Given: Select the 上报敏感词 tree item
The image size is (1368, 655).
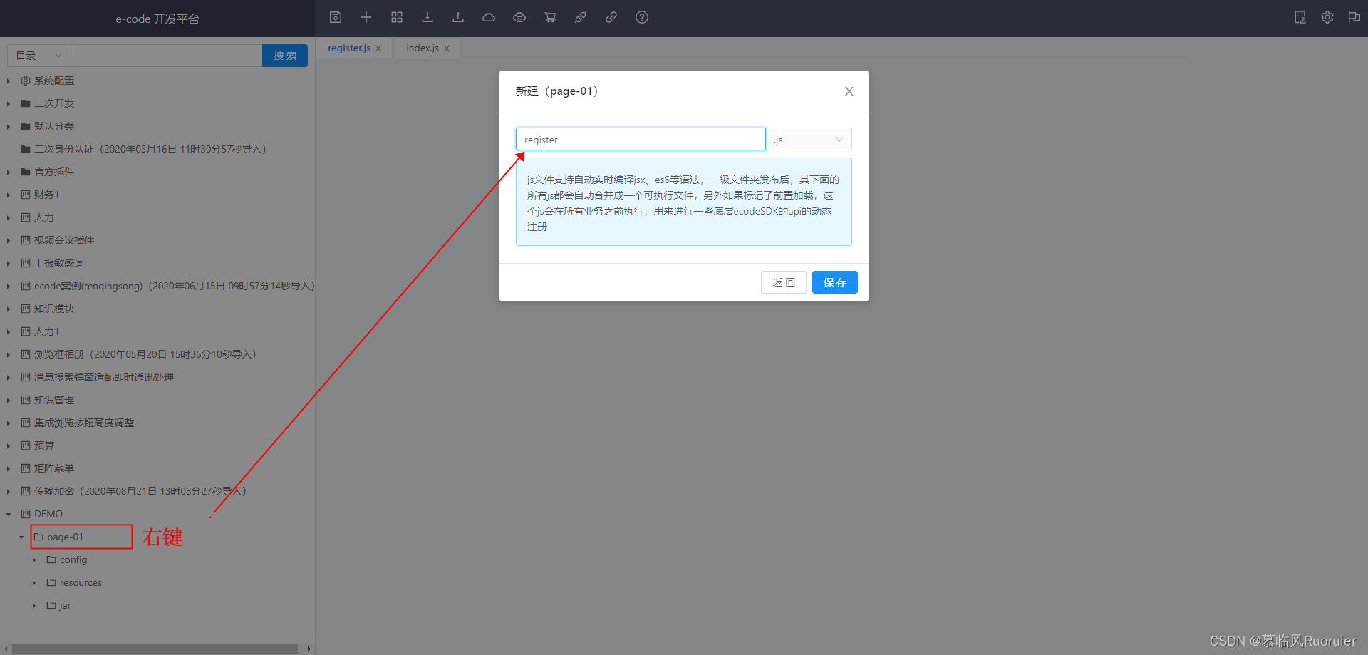Looking at the screenshot, I should [59, 263].
